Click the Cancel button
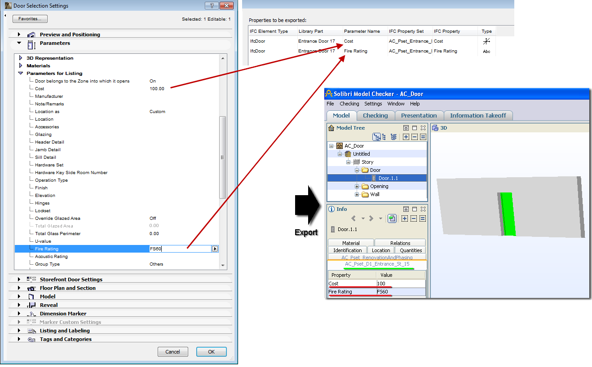The image size is (592, 367). click(x=172, y=352)
